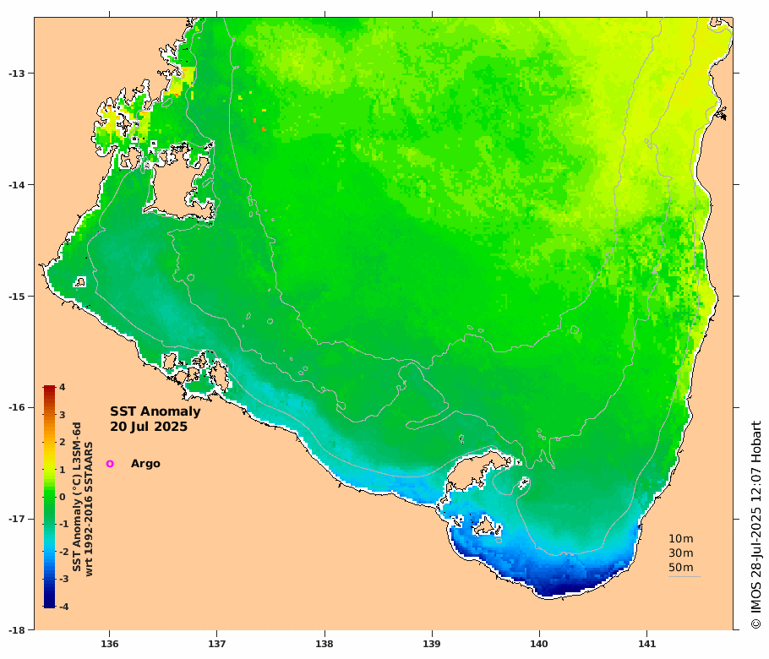Click the line sample under 50m legend
Screen dimensions: 769x659
pyautogui.click(x=684, y=577)
